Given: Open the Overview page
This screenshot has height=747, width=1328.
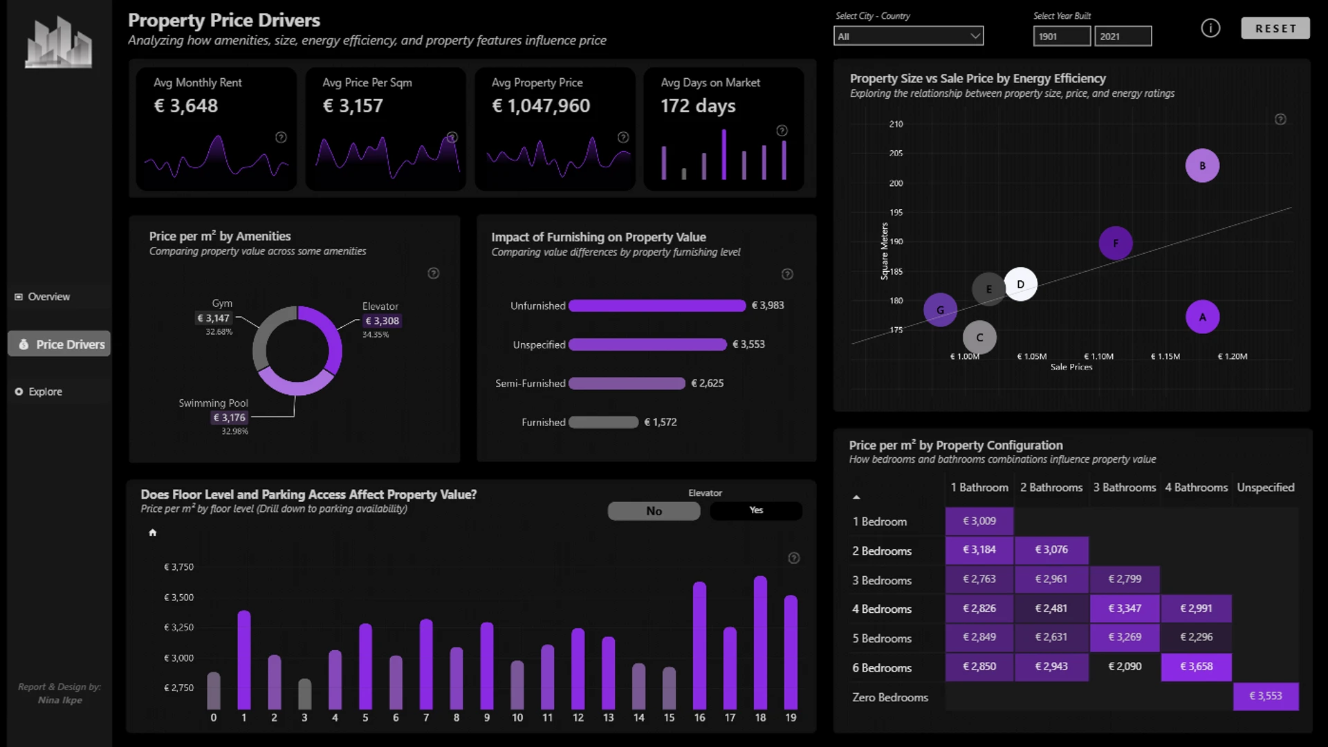Looking at the screenshot, I should 48,297.
